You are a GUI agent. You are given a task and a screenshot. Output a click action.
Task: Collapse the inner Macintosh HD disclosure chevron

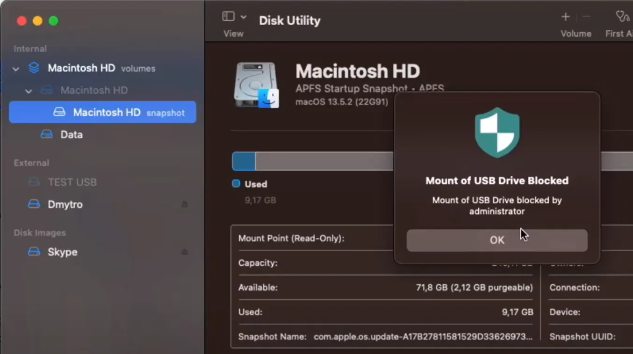(28, 91)
